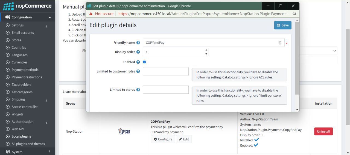Show help for Limited to stores
The width and height of the screenshot is (350, 155).
[138, 90]
